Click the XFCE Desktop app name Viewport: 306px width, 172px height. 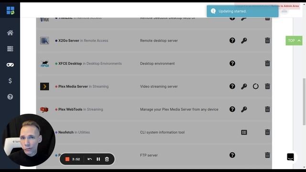(x=70, y=64)
